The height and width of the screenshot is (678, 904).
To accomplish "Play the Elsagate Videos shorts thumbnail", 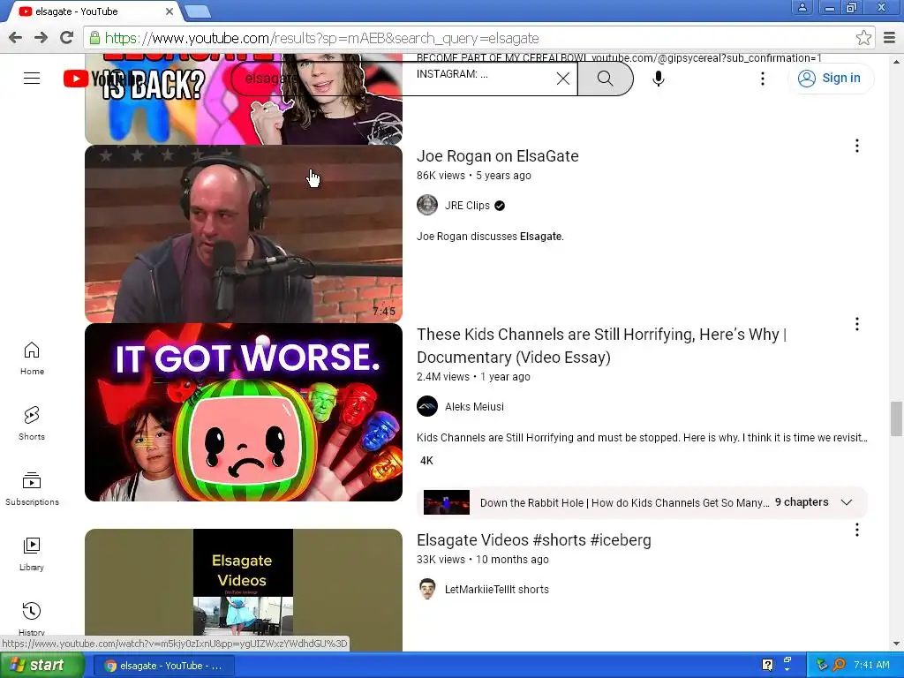I will tap(244, 591).
